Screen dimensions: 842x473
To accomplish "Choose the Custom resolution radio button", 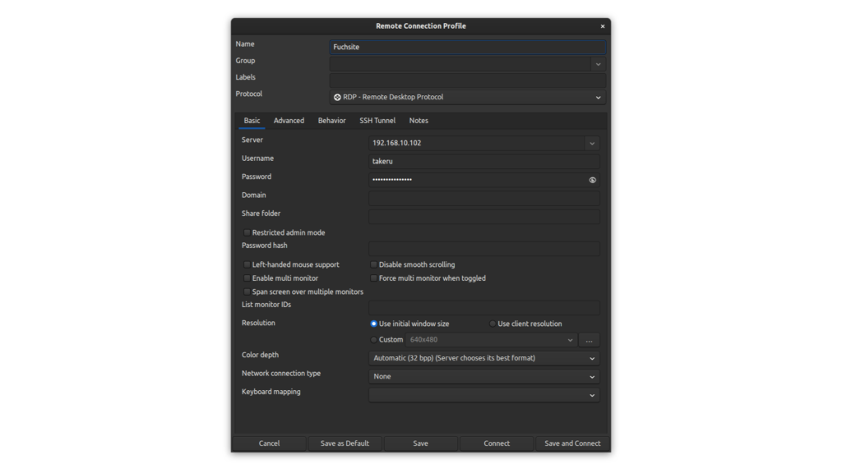I will (x=374, y=340).
